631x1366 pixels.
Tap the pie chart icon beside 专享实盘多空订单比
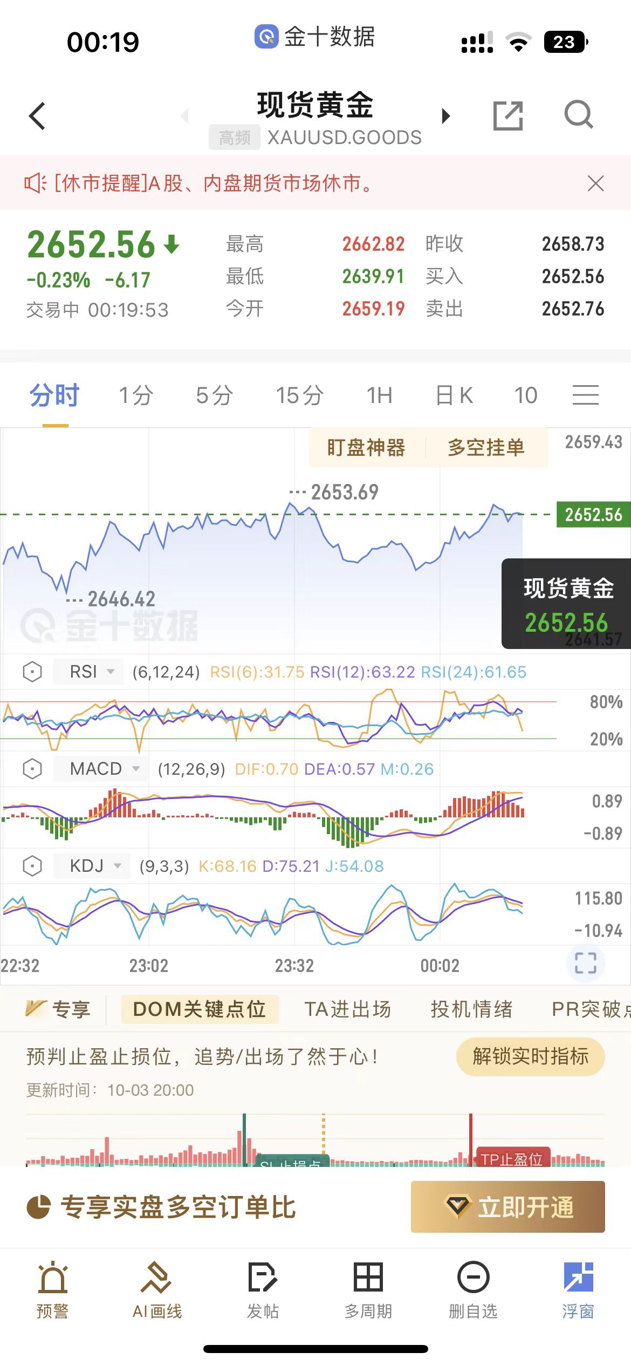(38, 1207)
